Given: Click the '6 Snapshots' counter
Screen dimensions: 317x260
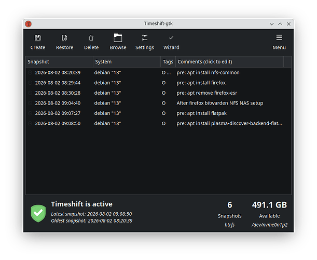Looking at the screenshot, I should click(x=230, y=210).
